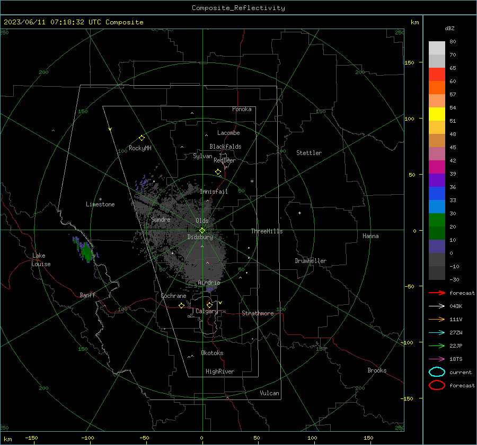Click the RedDeer city label

point(225,160)
